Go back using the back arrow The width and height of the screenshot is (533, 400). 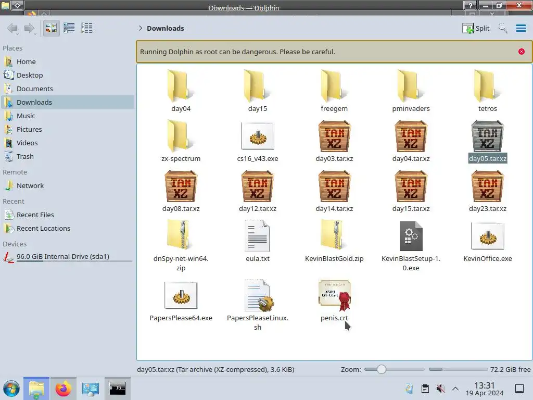[x=12, y=28]
